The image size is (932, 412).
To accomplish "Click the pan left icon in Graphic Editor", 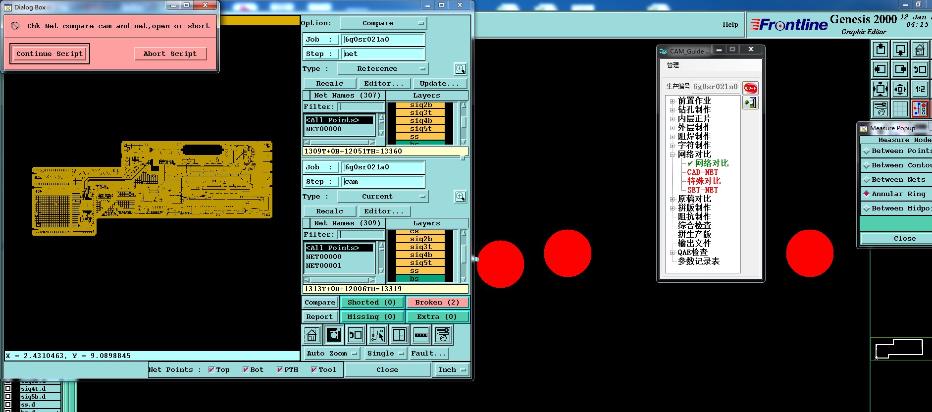I will [x=880, y=69].
